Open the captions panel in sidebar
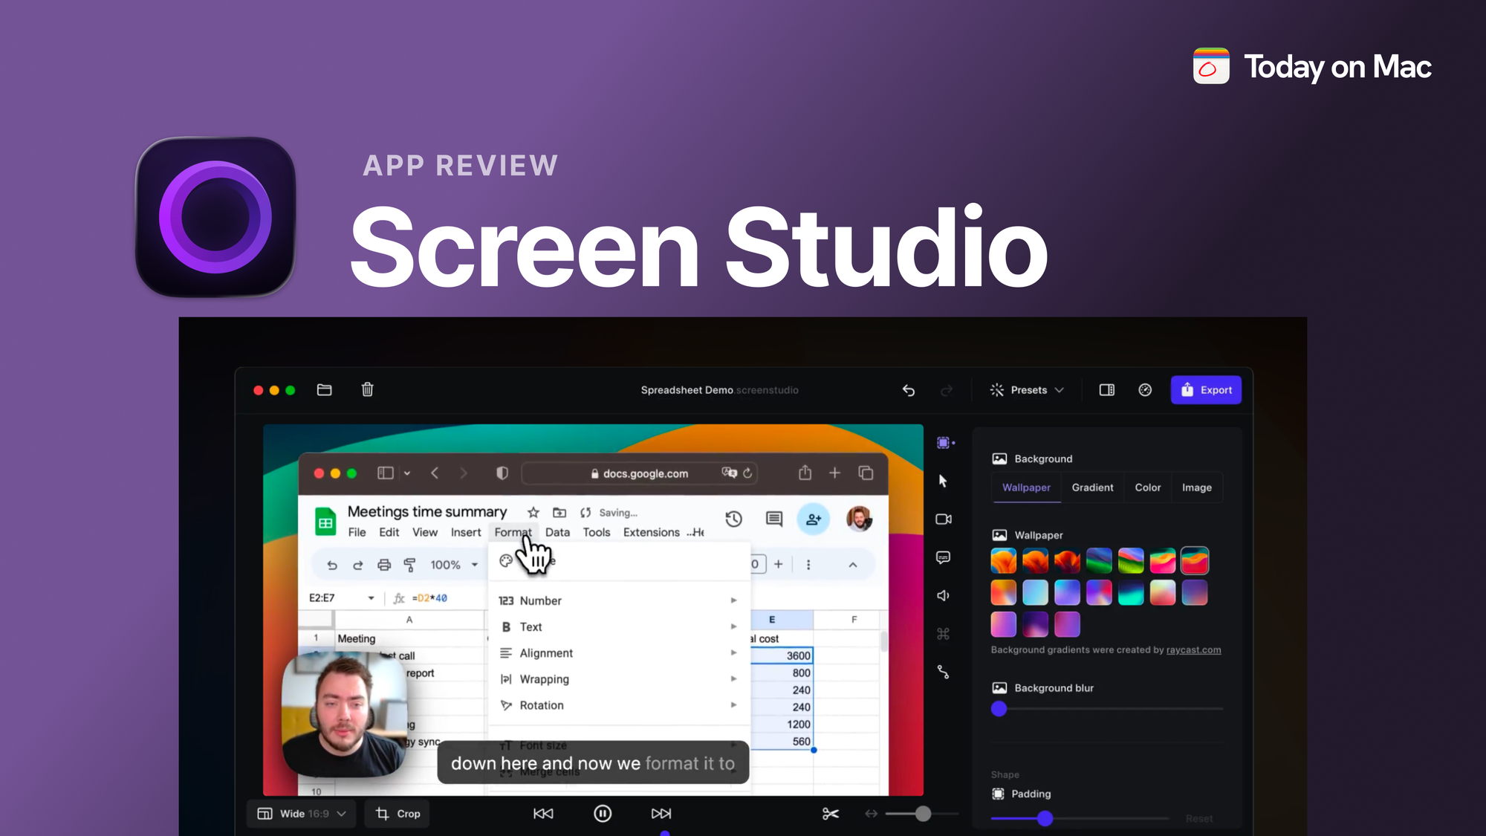 click(943, 557)
